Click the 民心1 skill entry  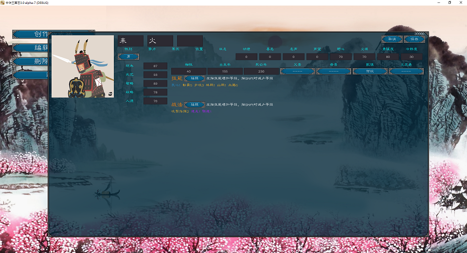tap(176, 85)
